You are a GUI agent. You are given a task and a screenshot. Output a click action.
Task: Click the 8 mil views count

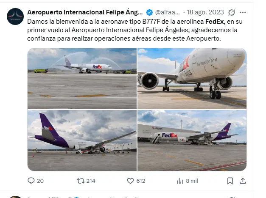pyautogui.click(x=192, y=181)
